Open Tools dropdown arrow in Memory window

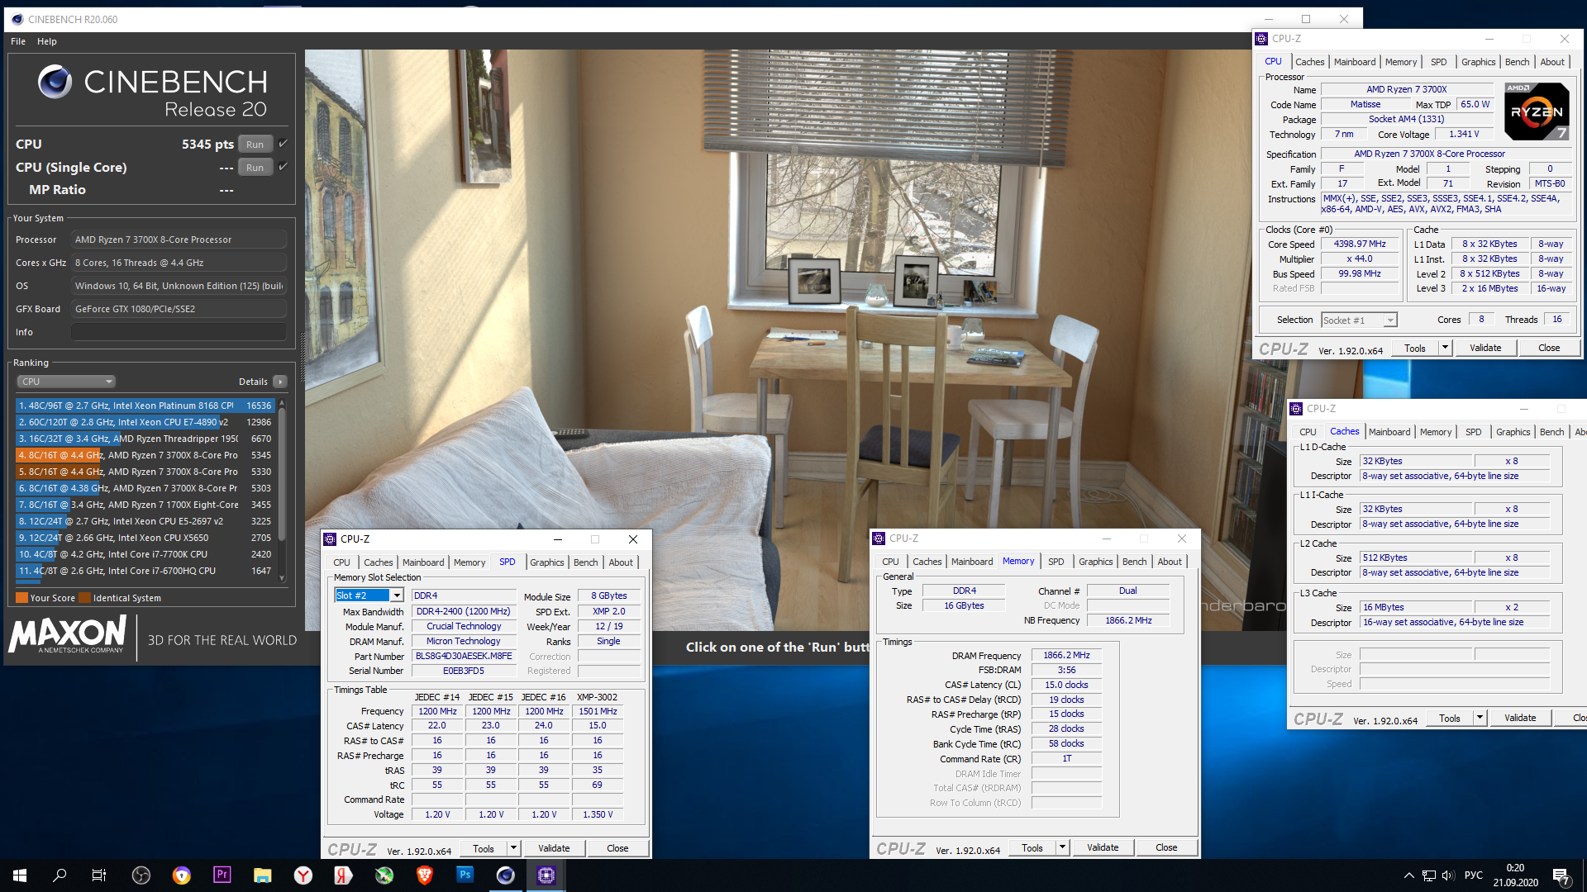(1062, 847)
